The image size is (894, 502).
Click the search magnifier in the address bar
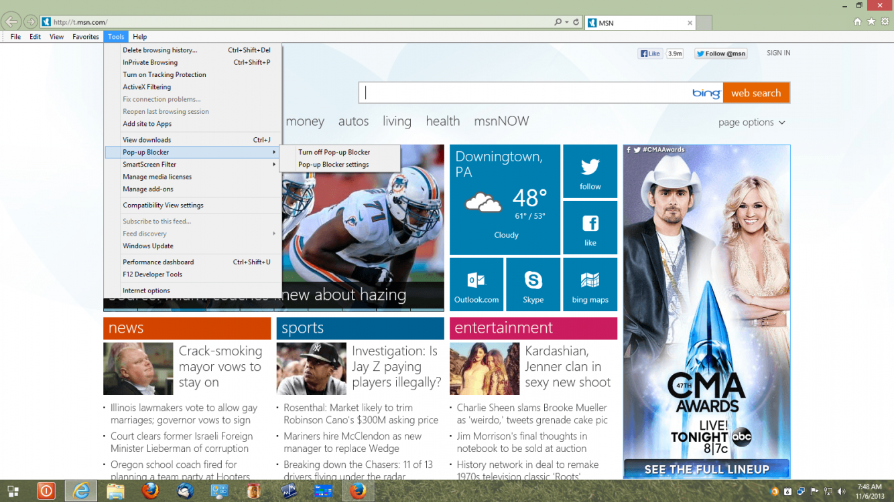pyautogui.click(x=558, y=22)
